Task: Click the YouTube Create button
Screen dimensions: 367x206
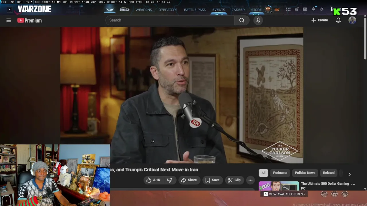Action: tap(319, 20)
